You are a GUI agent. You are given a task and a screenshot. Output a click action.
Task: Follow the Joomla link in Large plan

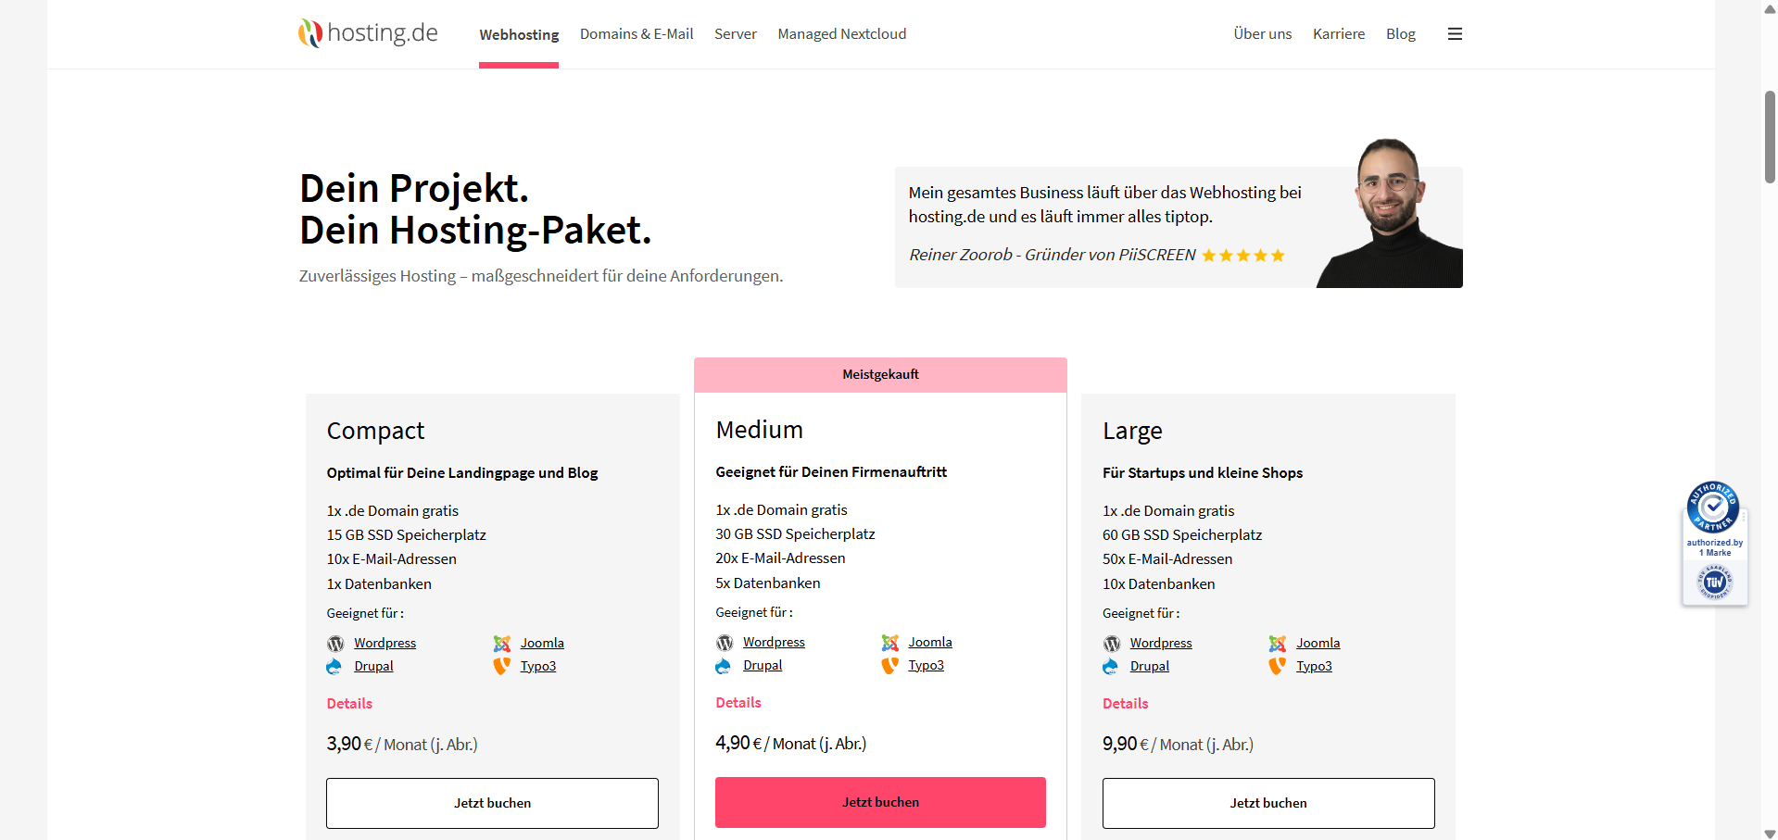point(1318,644)
